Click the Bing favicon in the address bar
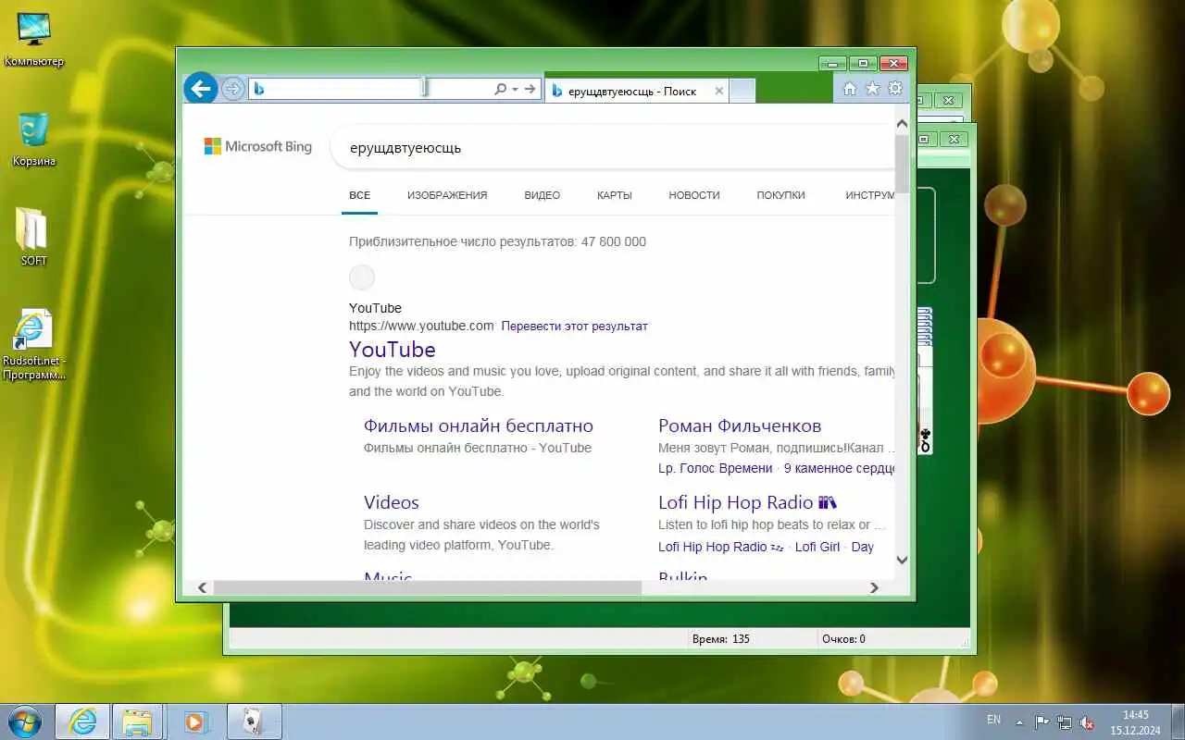Image resolution: width=1185 pixels, height=740 pixels. (259, 89)
